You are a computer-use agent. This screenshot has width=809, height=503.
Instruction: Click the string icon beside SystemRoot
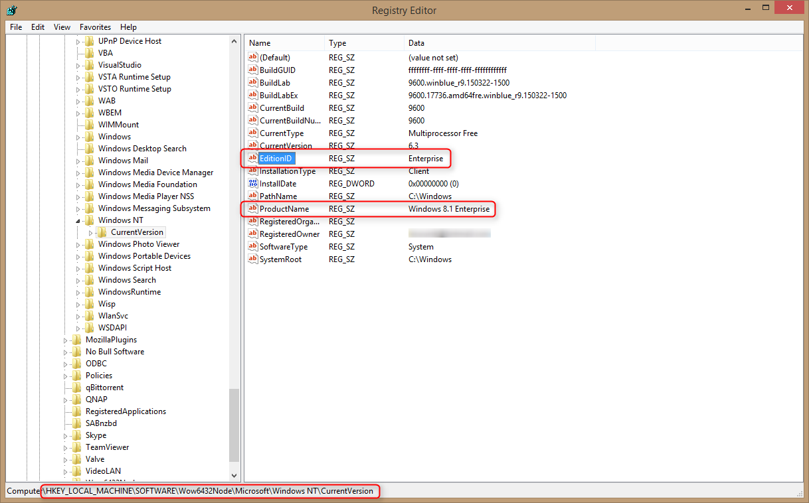(x=252, y=259)
